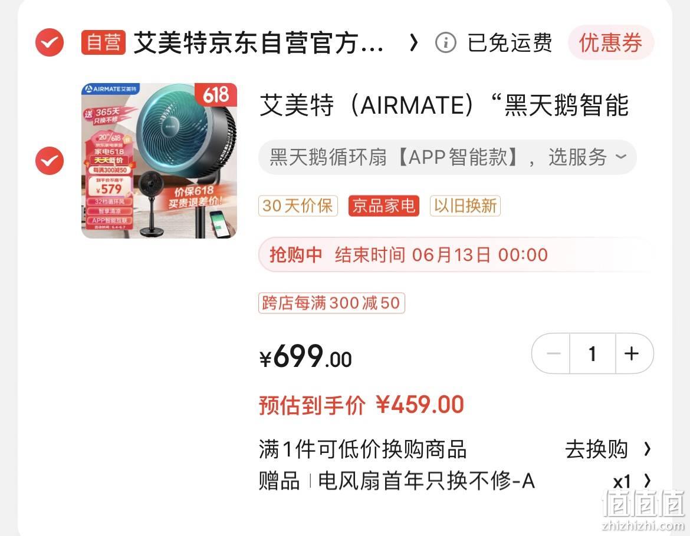Viewport: 690px width, 536px height.
Task: Expand the 赠品 电风扇首年只换不修-A row chevron
Action: tap(648, 481)
